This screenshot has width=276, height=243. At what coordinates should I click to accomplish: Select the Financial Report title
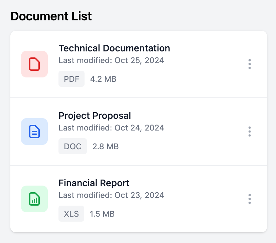pyautogui.click(x=94, y=183)
